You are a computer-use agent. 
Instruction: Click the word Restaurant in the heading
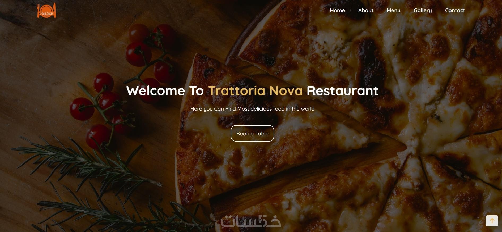pyautogui.click(x=342, y=91)
